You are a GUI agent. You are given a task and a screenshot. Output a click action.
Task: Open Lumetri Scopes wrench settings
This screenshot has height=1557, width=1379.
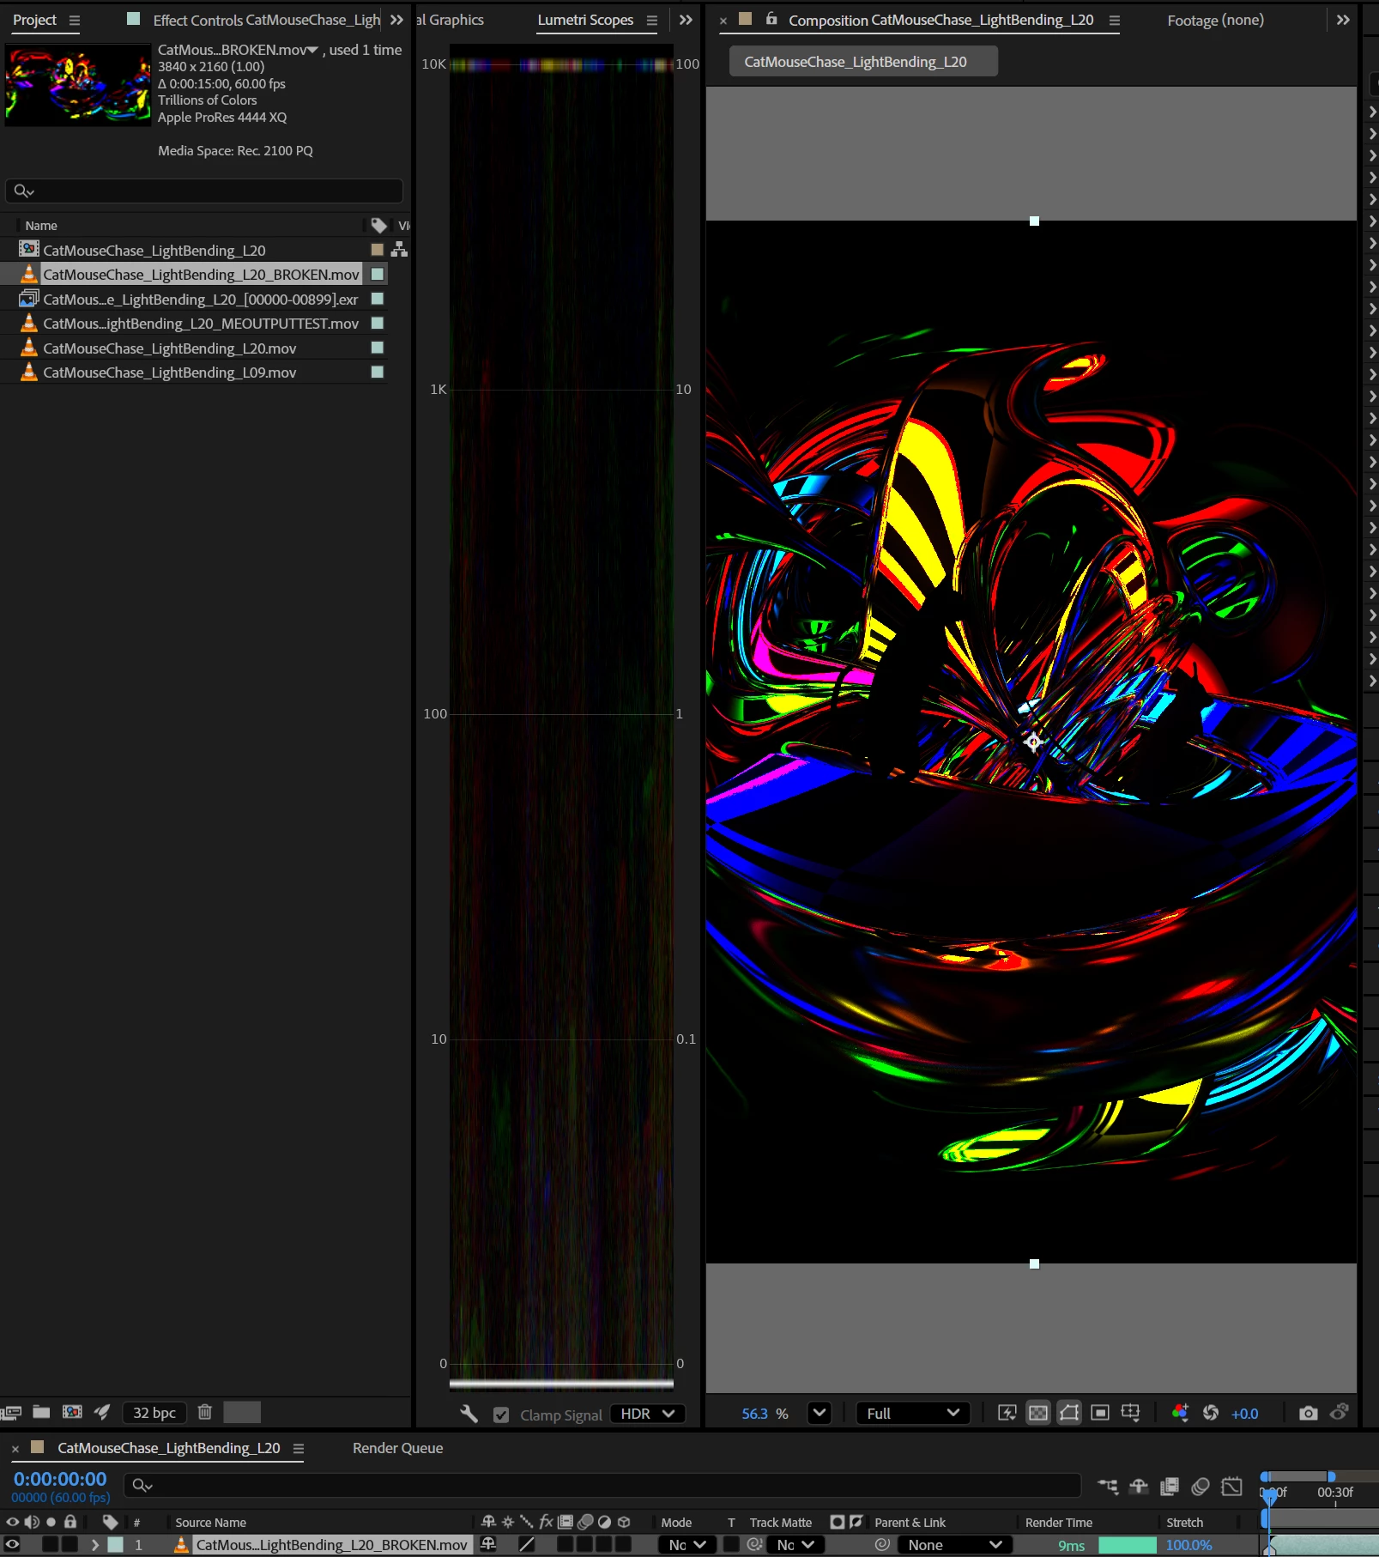(469, 1414)
